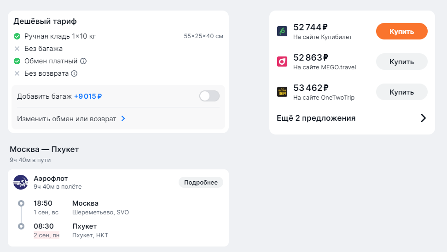447x252 pixels.
Task: Enable the Добавить багаж toggle
Action: [209, 96]
